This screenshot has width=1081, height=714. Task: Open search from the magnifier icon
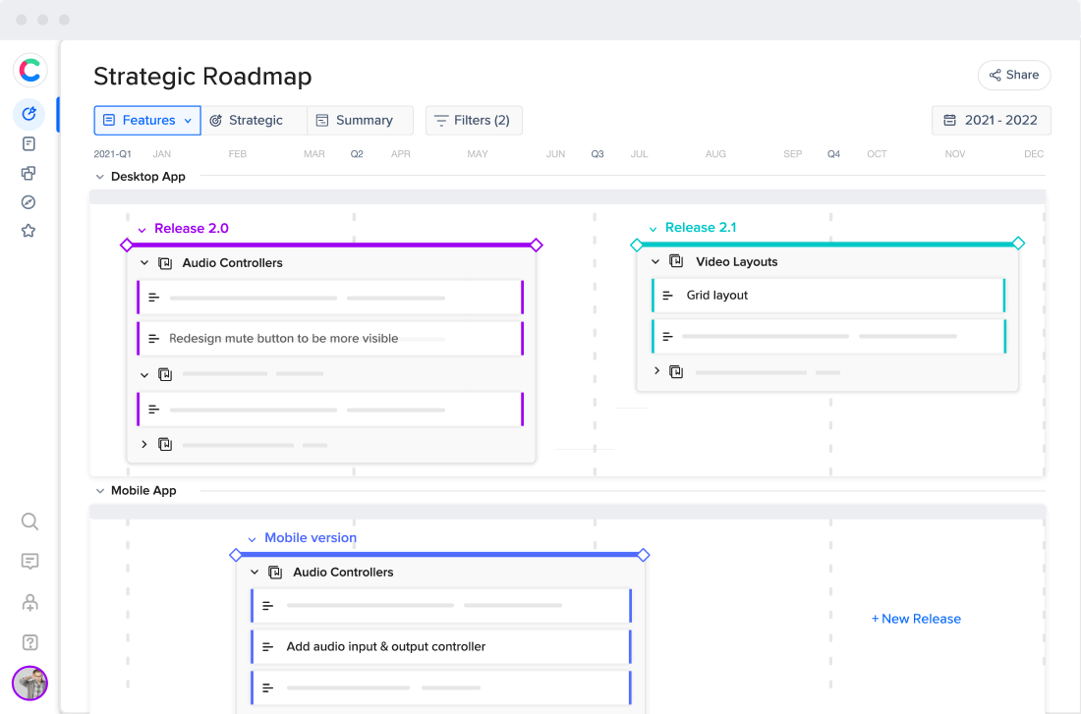pos(29,522)
